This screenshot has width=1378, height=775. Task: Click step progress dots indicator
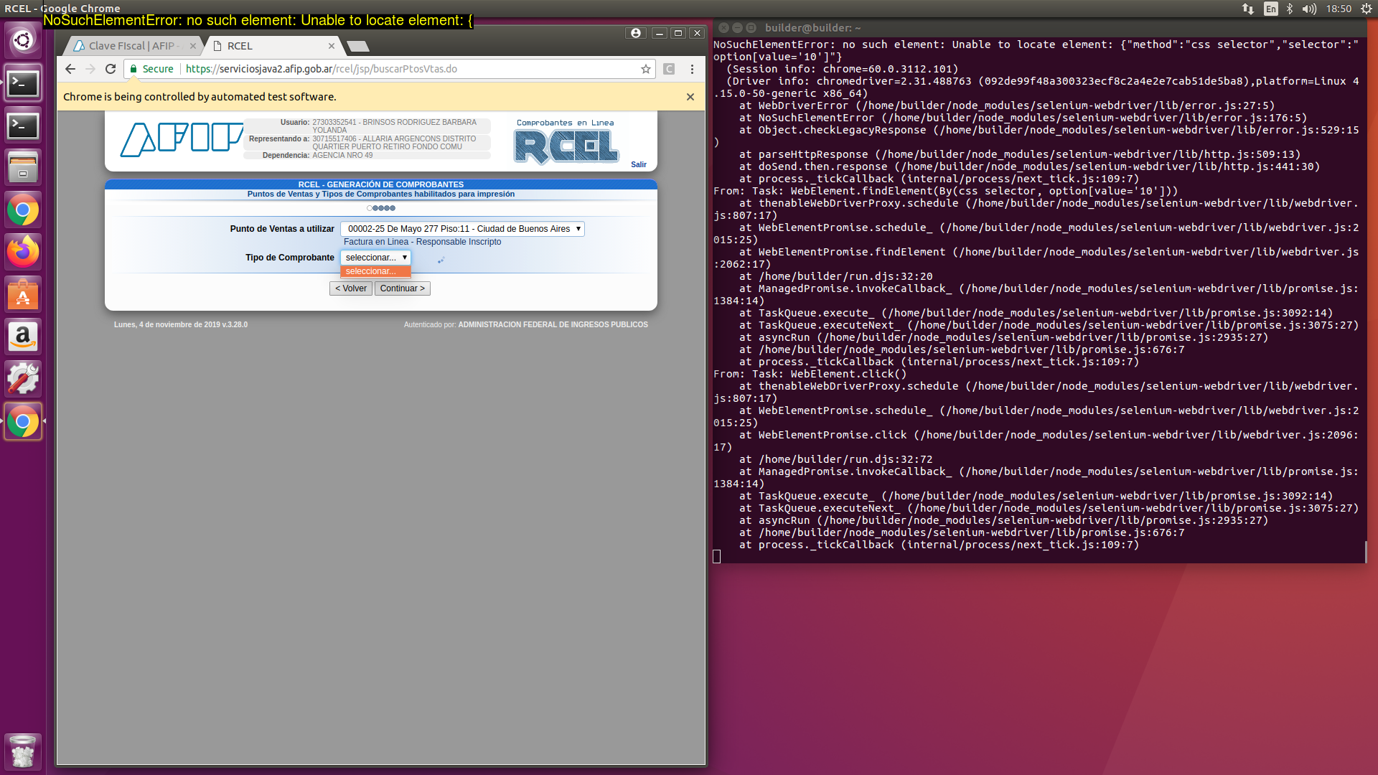coord(381,208)
